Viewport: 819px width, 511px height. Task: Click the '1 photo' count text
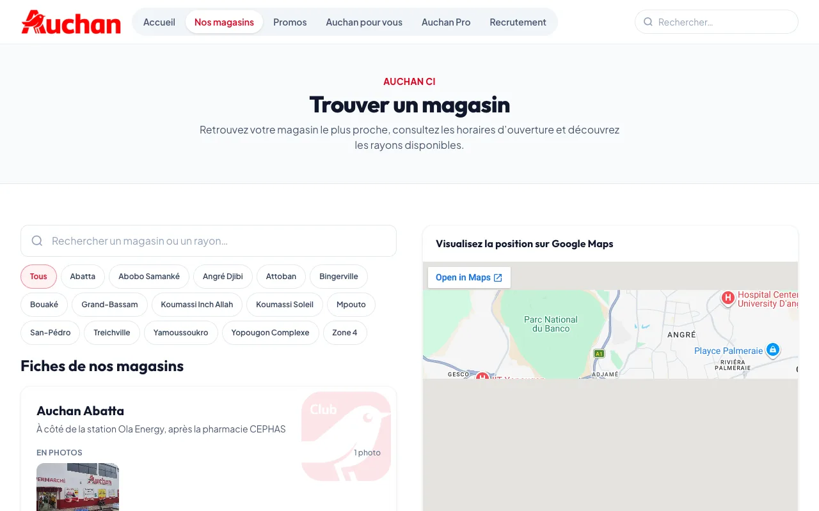click(367, 453)
